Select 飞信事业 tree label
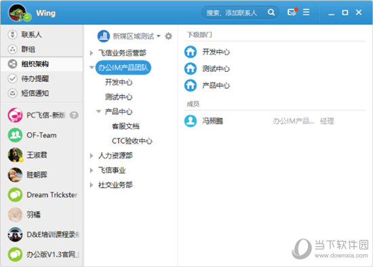373x267 pixels. pyautogui.click(x=112, y=170)
